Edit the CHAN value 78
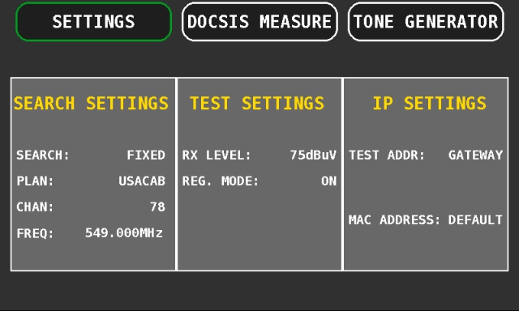This screenshot has height=311, width=519. [x=157, y=207]
